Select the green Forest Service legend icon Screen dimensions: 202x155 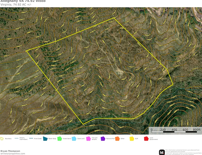coord(60,139)
